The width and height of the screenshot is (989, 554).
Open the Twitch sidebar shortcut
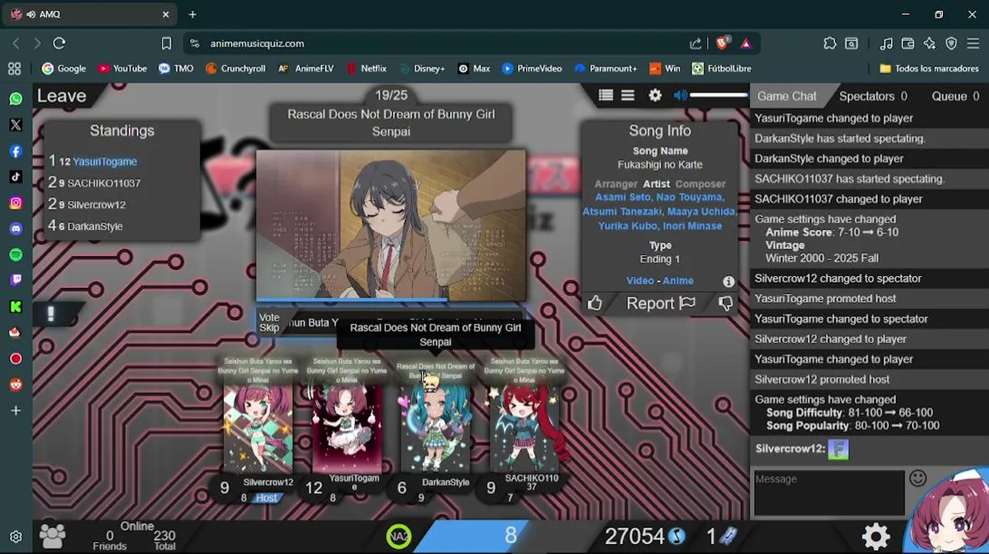pos(15,281)
